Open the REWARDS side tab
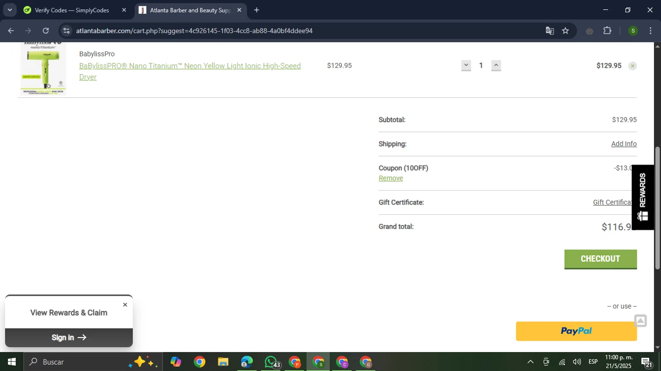This screenshot has width=661, height=371. pyautogui.click(x=642, y=197)
